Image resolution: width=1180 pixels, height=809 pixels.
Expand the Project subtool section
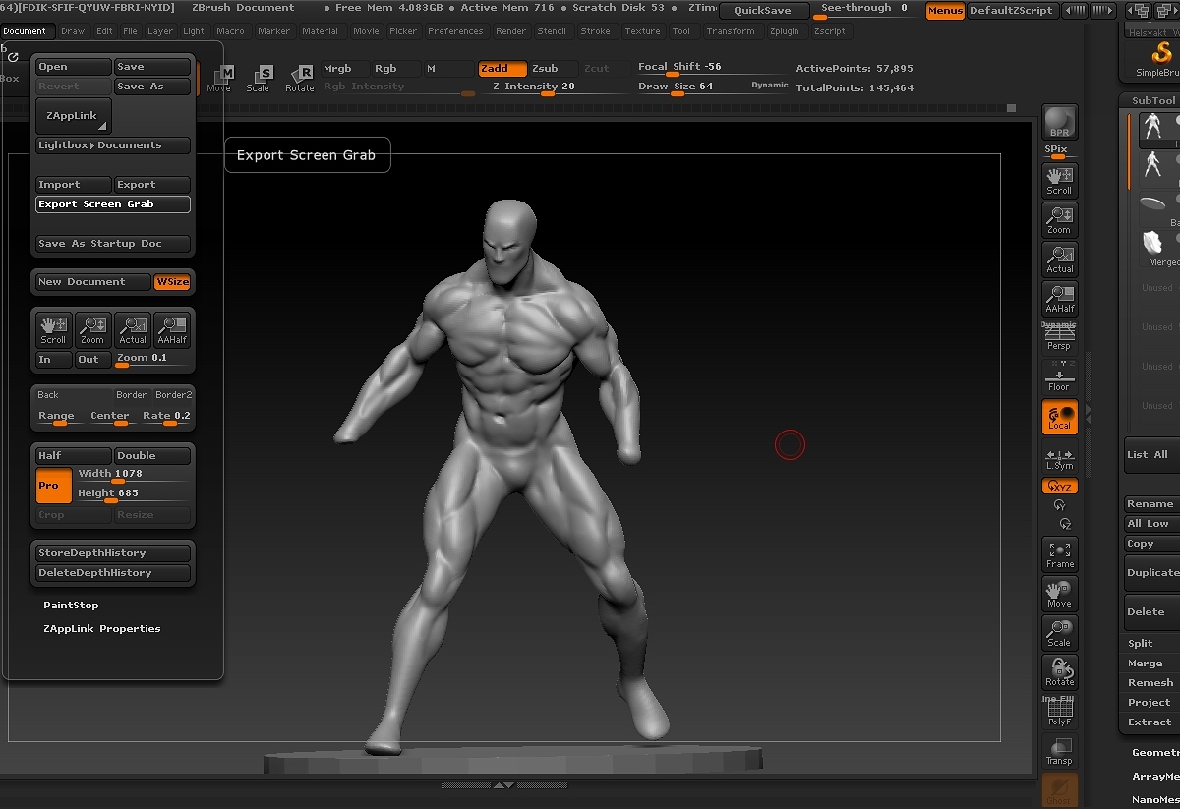coord(1151,703)
